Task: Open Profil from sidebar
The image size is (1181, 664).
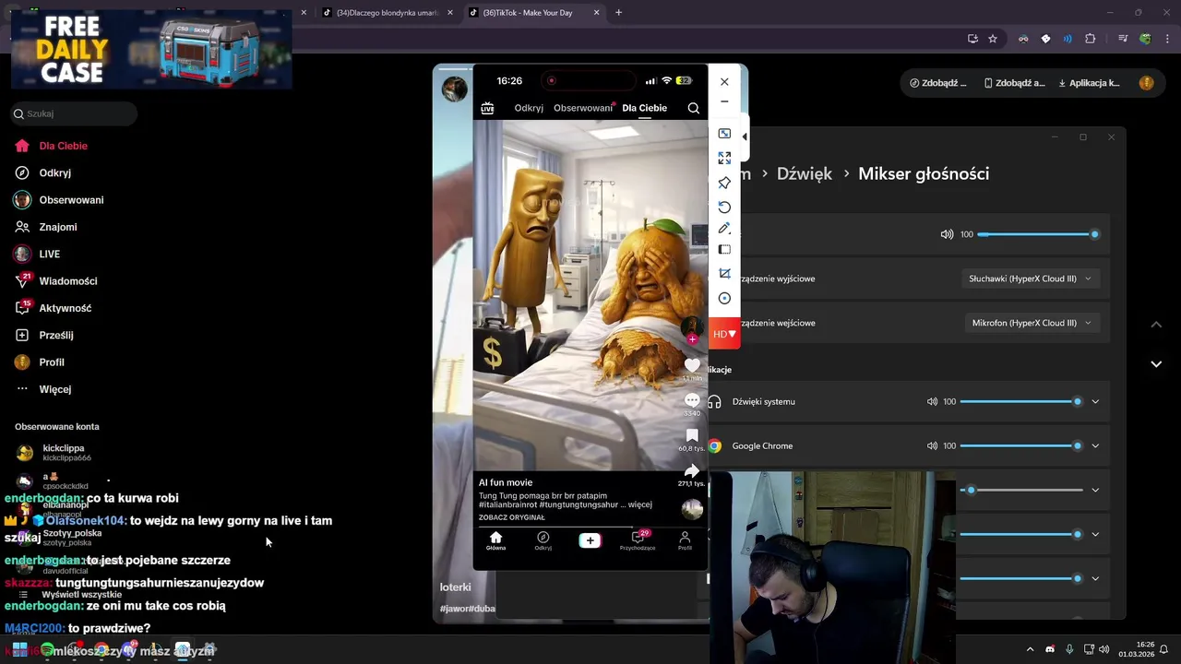Action: click(39, 362)
